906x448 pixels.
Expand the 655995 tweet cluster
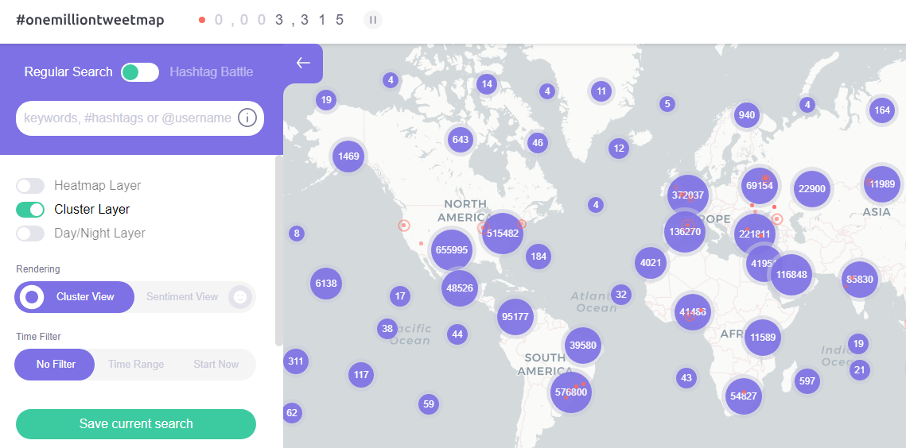(x=451, y=249)
